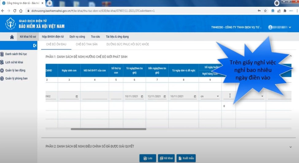
Task: Collapse Phần 1 danh sách đề nghị section
Action: [x=290, y=56]
